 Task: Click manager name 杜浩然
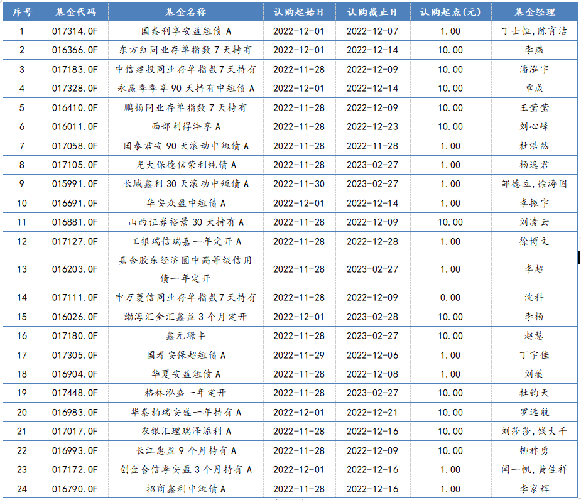coord(535,146)
